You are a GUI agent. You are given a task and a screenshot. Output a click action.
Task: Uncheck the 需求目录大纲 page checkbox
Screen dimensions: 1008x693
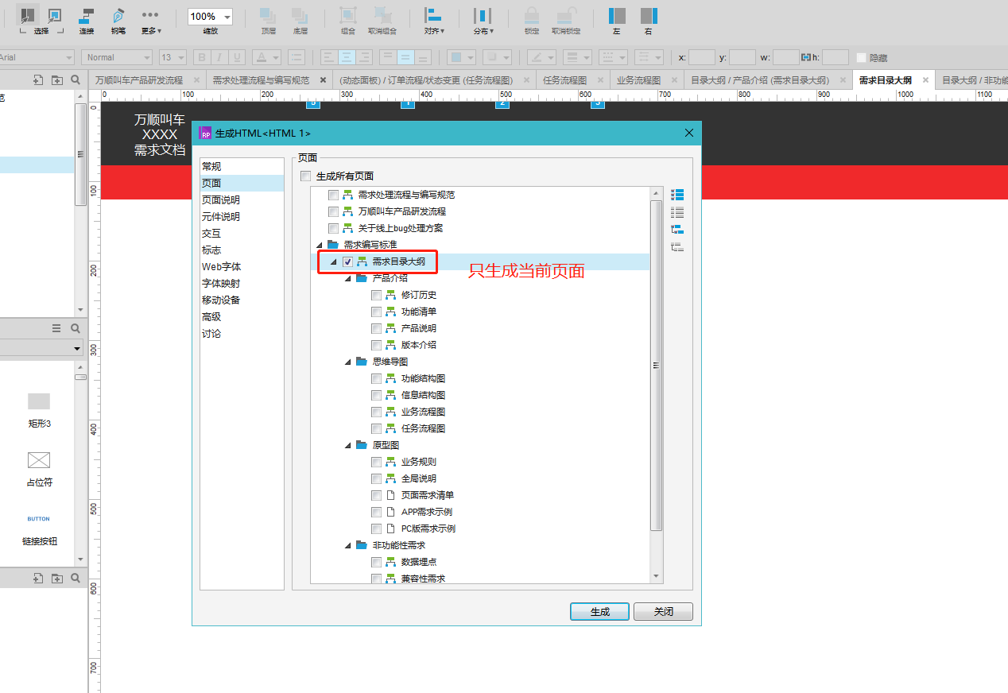coord(347,262)
